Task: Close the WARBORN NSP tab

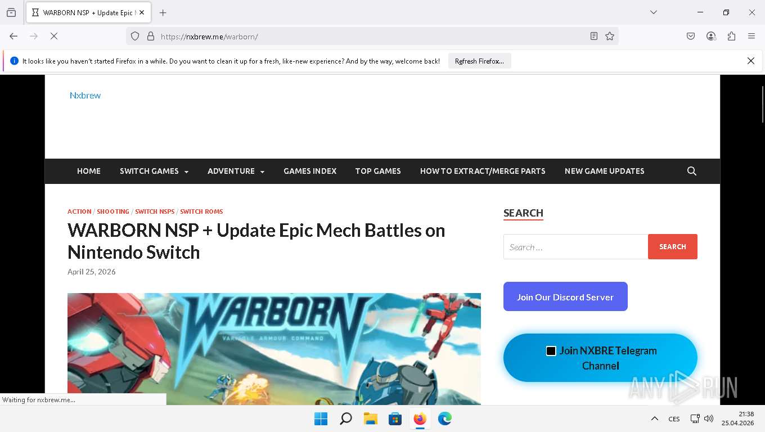Action: (142, 12)
